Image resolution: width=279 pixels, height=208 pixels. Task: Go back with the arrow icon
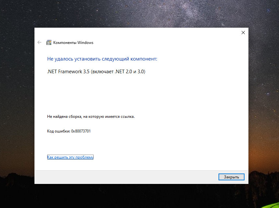click(39, 42)
